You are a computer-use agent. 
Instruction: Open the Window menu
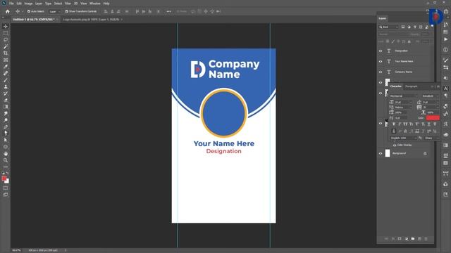click(x=95, y=4)
